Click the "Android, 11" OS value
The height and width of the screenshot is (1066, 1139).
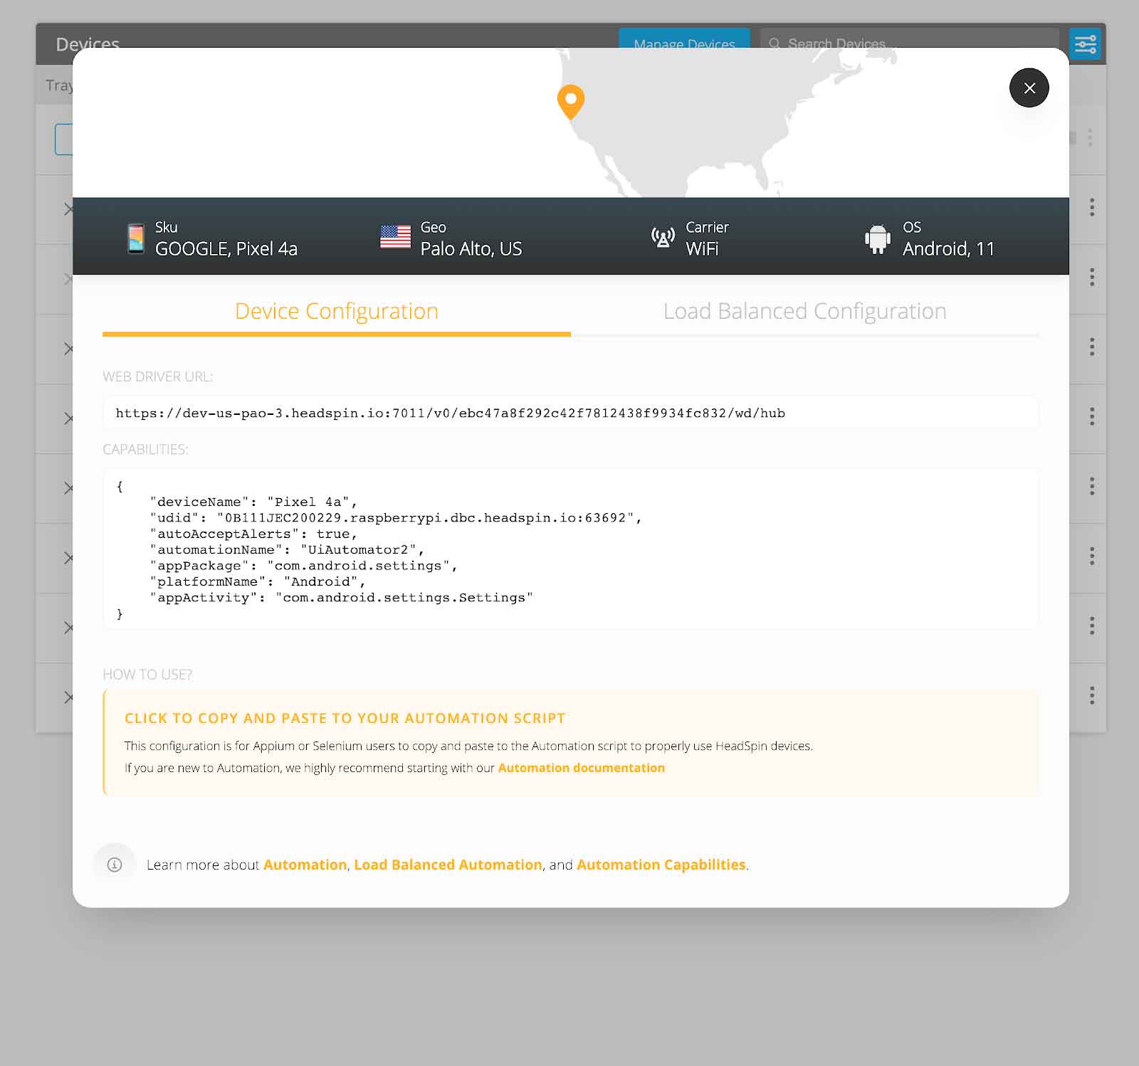pos(948,249)
